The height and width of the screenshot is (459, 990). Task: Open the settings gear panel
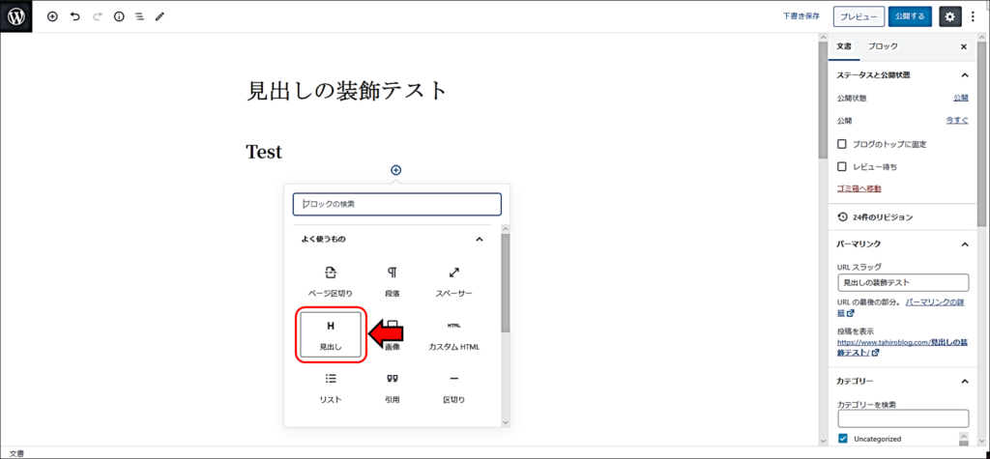(949, 16)
